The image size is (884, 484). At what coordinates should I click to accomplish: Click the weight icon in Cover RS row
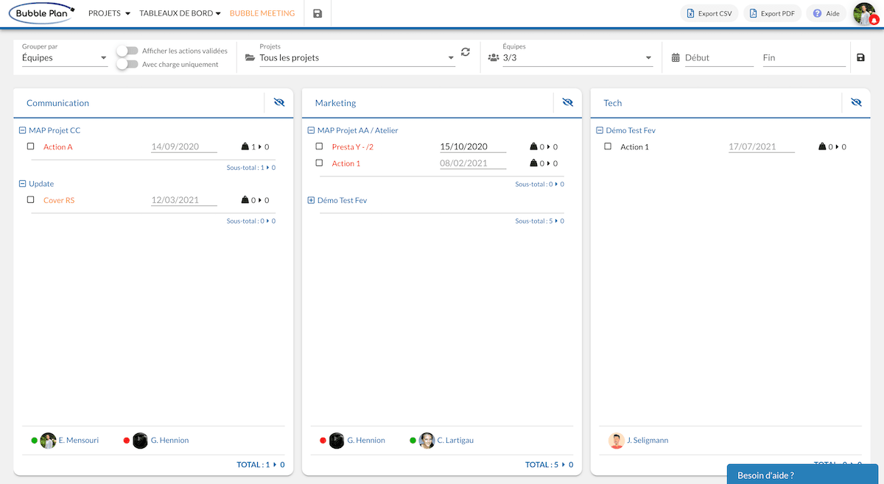pos(245,200)
